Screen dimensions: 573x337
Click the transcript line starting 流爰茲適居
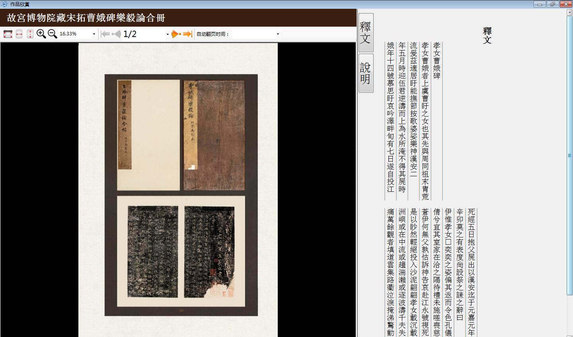tap(413, 110)
